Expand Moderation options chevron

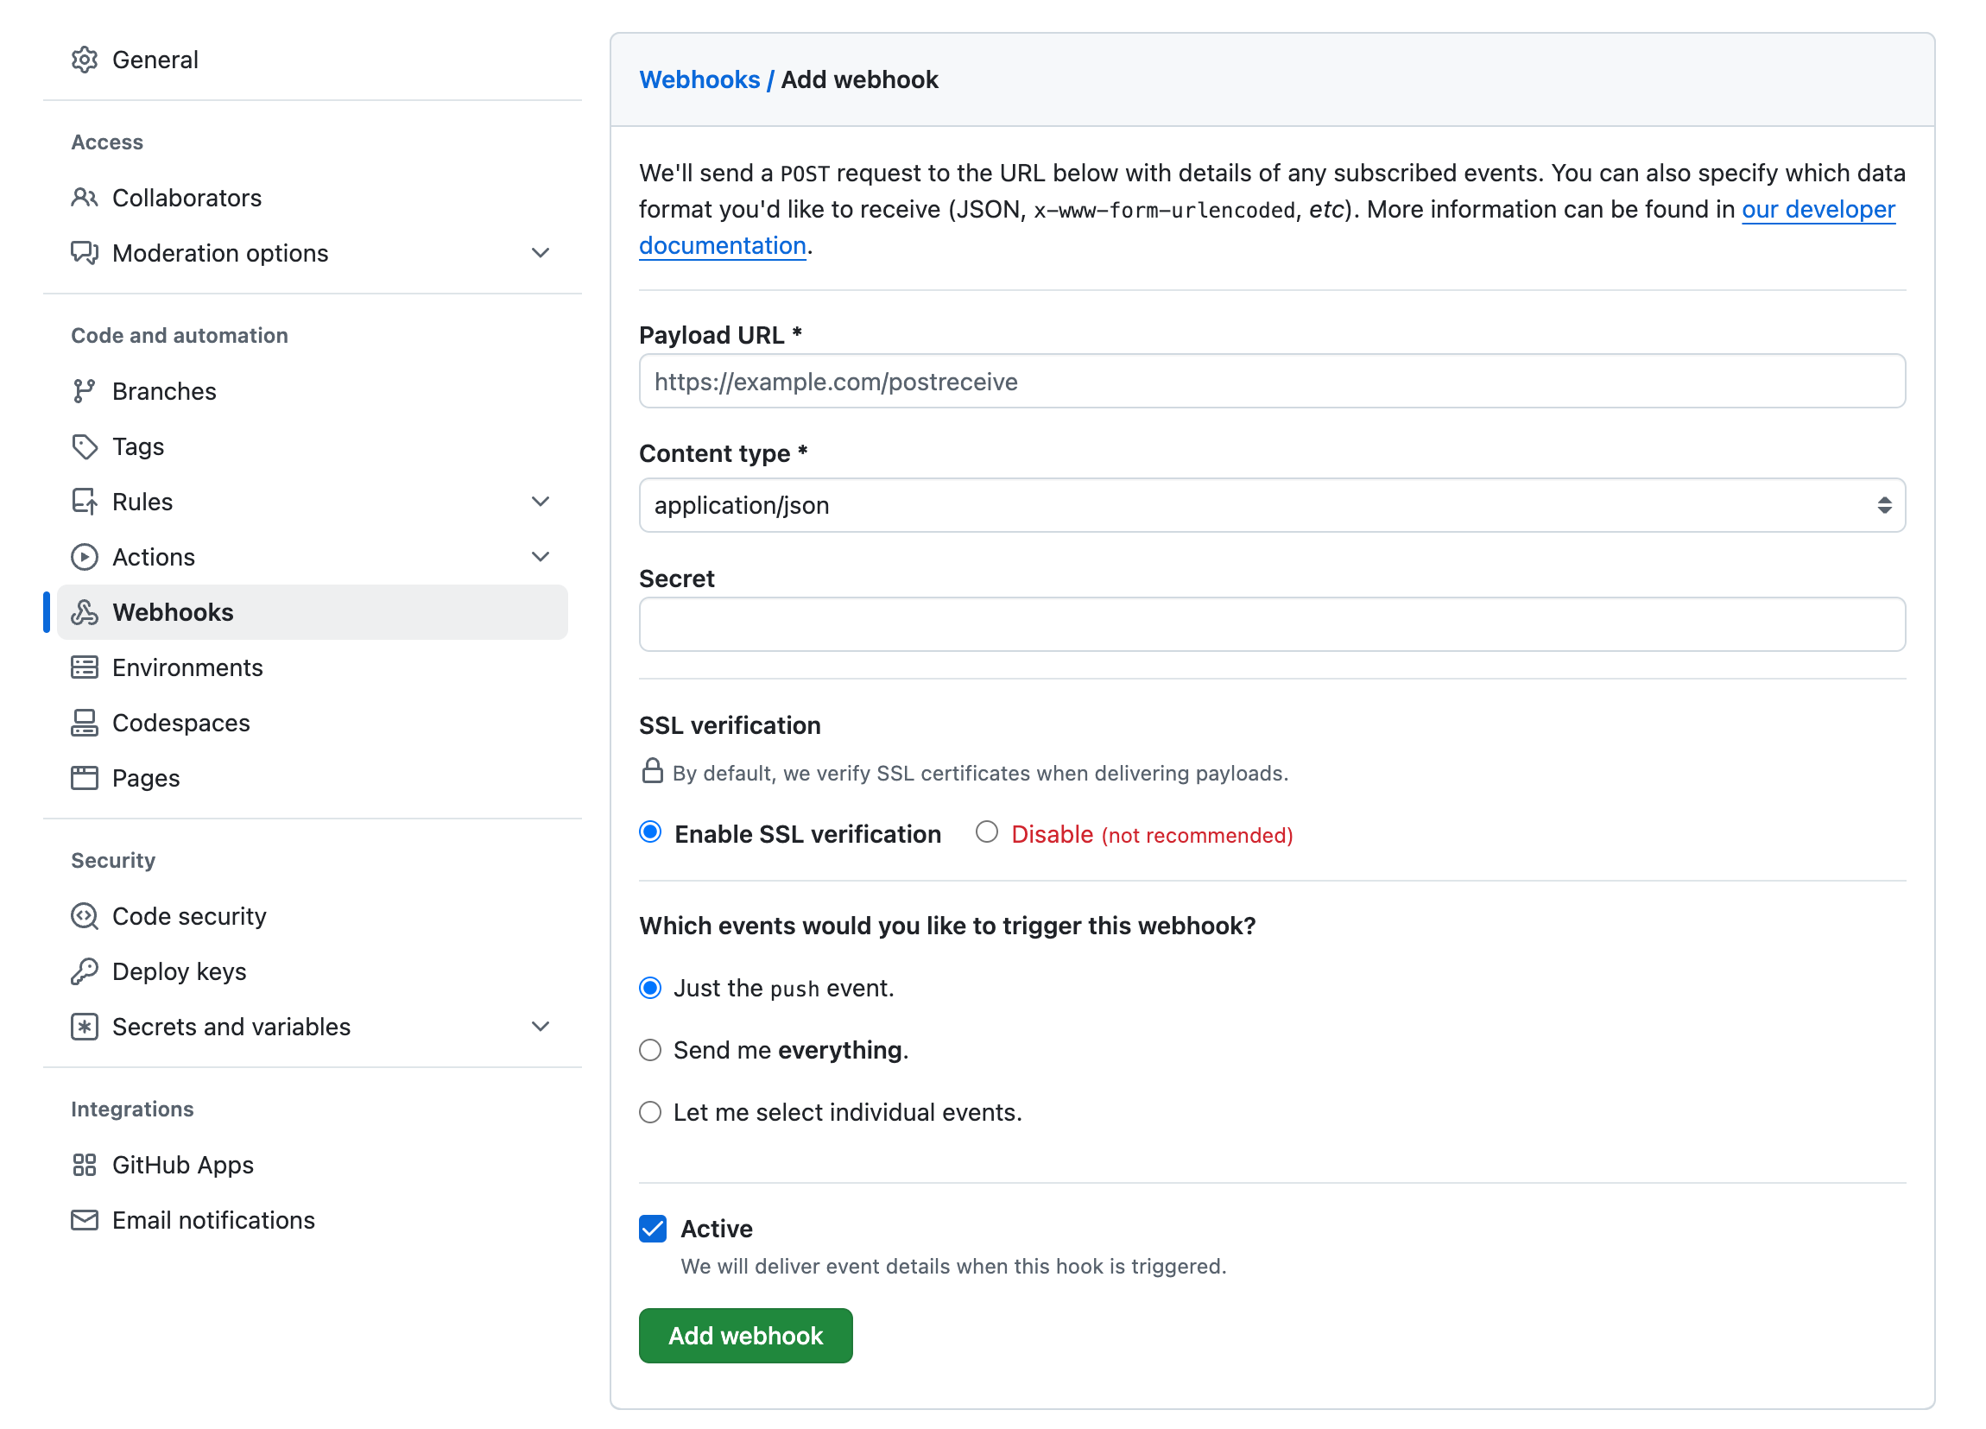[x=541, y=253]
